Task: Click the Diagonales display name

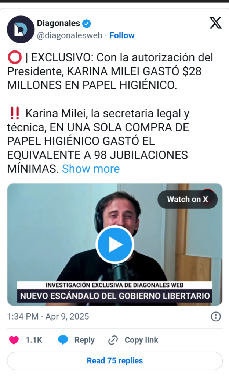Action: pyautogui.click(x=58, y=23)
